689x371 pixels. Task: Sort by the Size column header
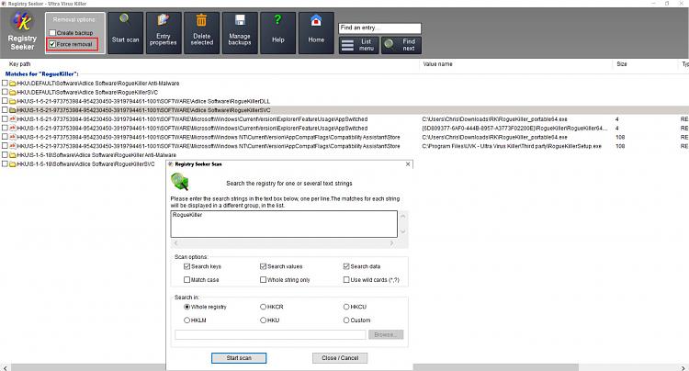click(x=622, y=64)
